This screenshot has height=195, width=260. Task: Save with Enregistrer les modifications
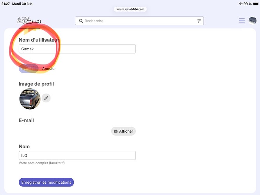click(x=46, y=182)
